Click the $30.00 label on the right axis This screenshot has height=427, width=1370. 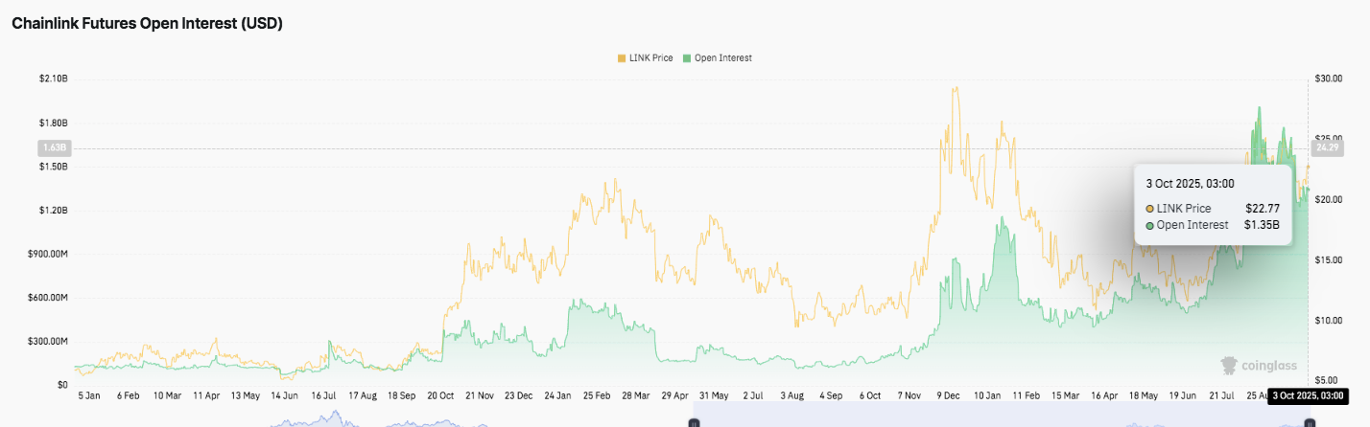click(x=1327, y=79)
